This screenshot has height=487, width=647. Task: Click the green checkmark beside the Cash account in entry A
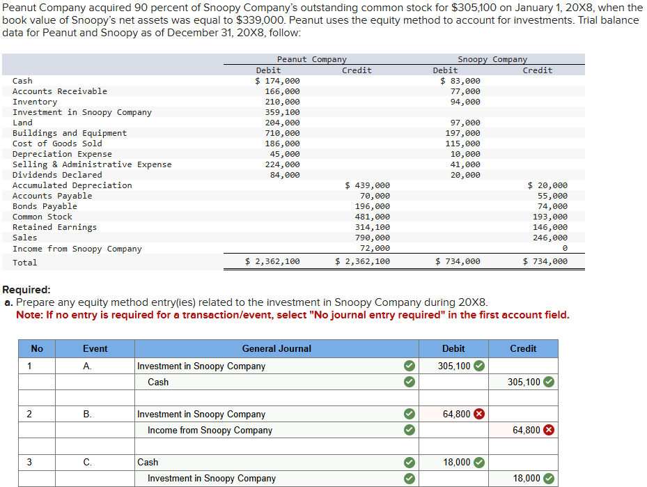[x=409, y=382]
